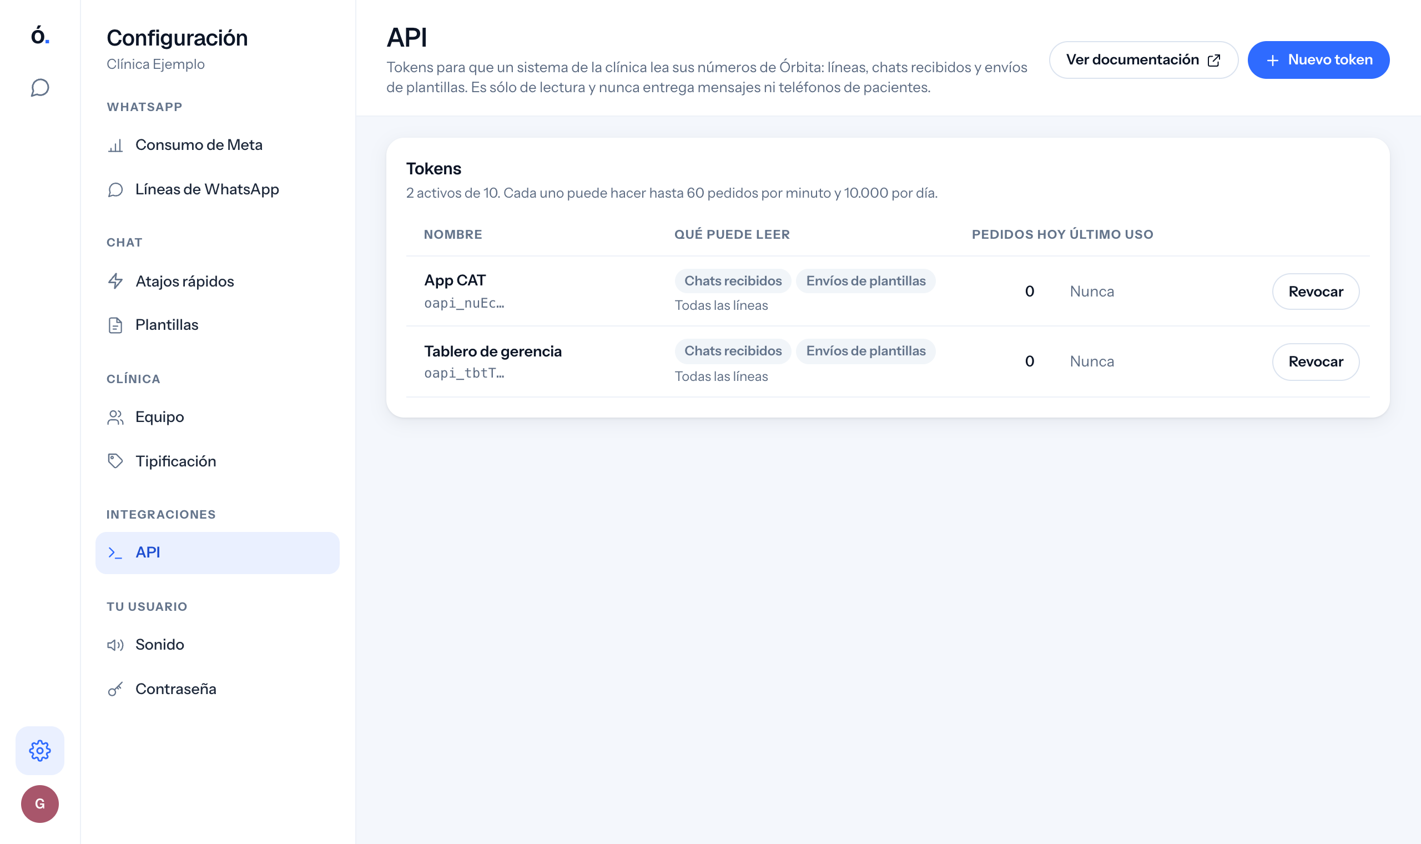
Task: Click Chats recibidos badge in Tablero de gerencia row
Action: click(x=733, y=351)
